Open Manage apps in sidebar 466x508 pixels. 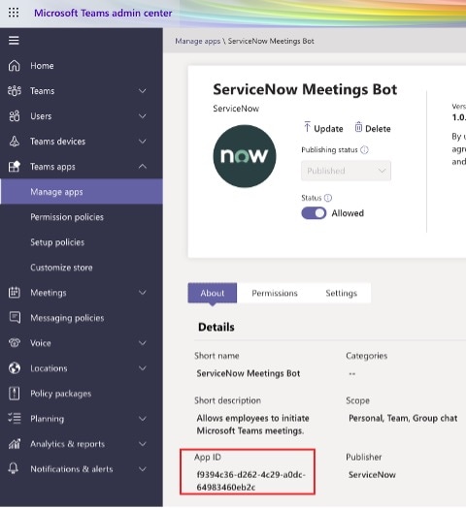pos(82,192)
